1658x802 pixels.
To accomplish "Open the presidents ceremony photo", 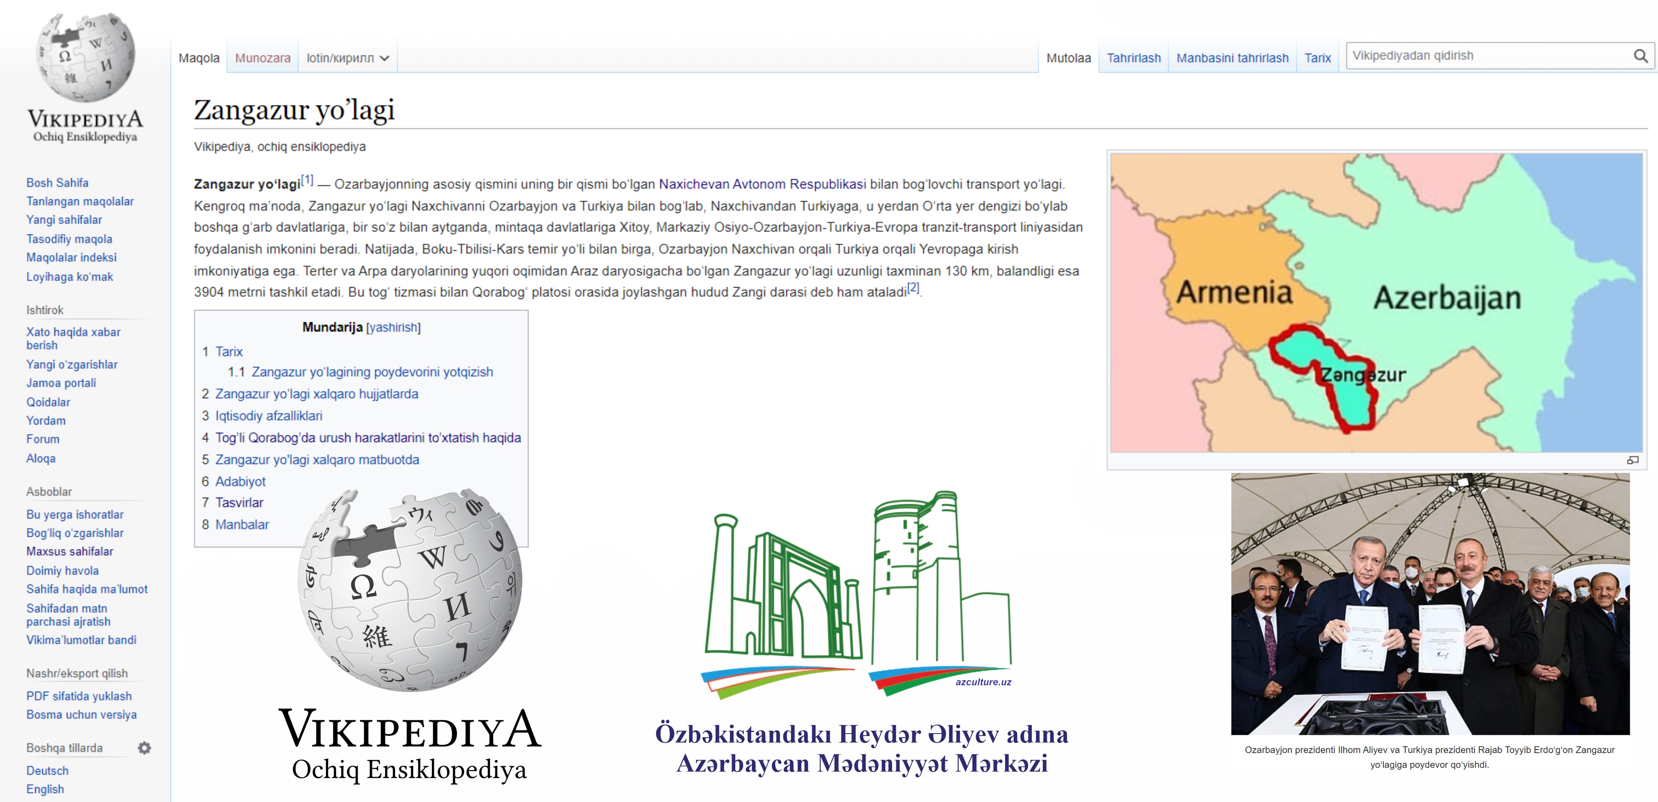I will (1430, 604).
